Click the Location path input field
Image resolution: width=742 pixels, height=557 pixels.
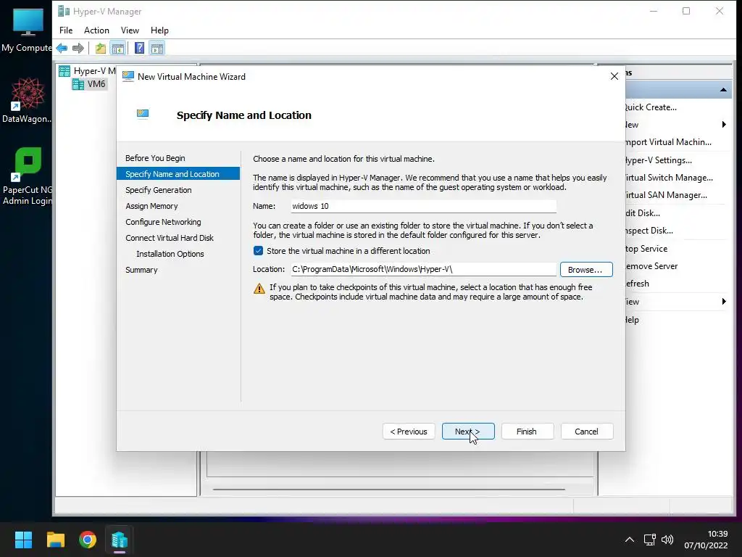(x=423, y=269)
